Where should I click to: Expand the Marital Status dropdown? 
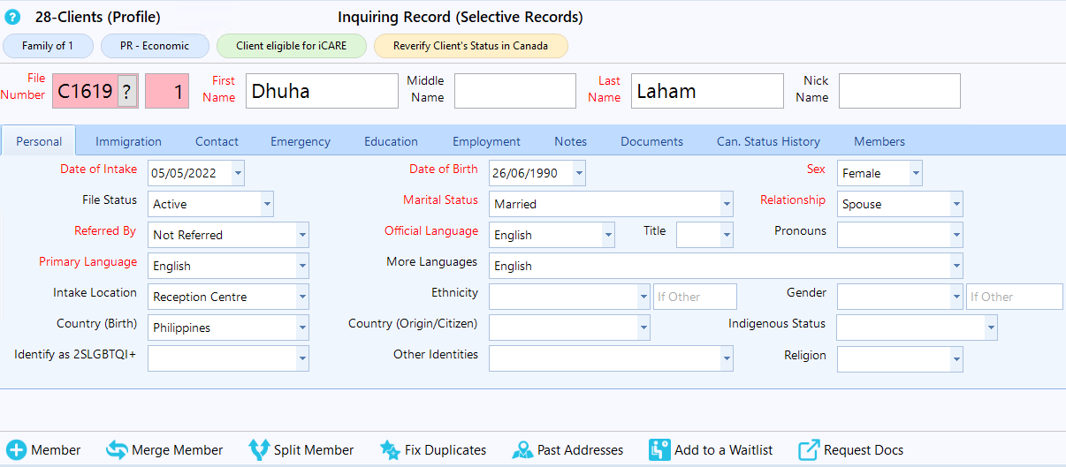click(727, 204)
